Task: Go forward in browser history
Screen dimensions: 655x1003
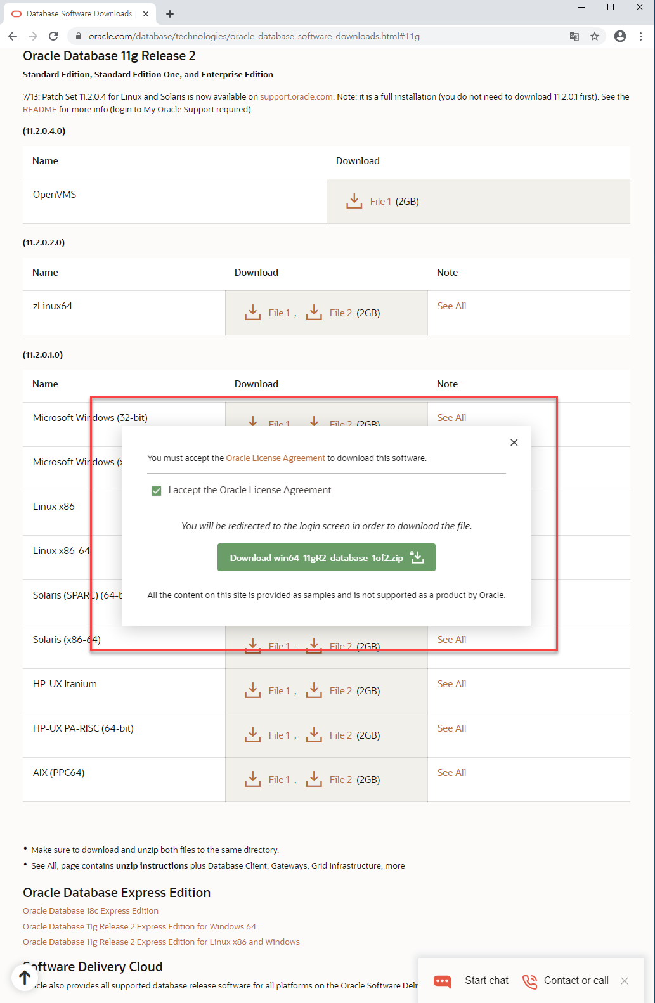Action: click(33, 36)
